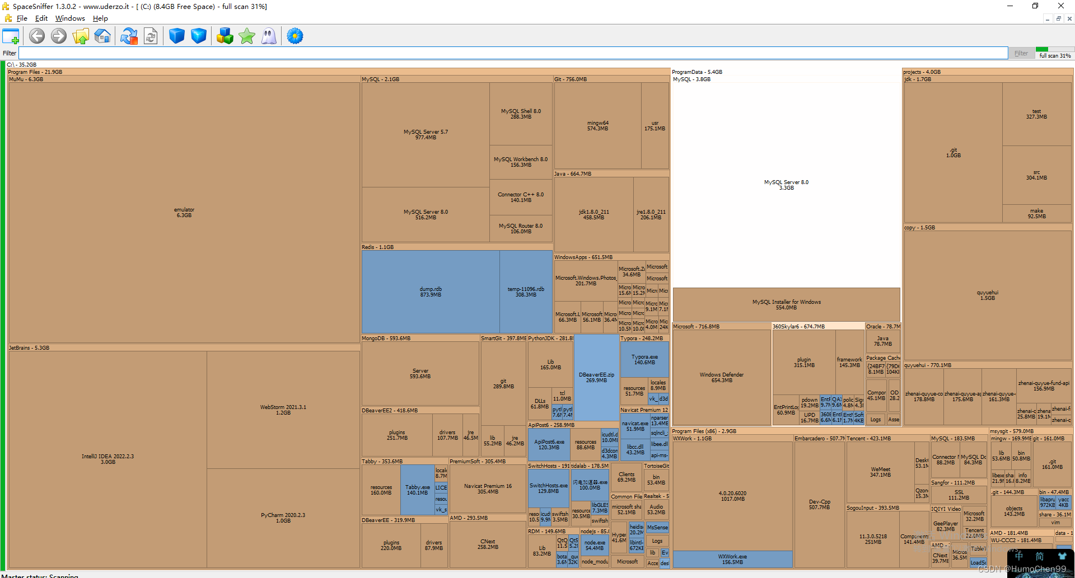
Task: Click the Filter button
Action: pyautogui.click(x=1021, y=53)
